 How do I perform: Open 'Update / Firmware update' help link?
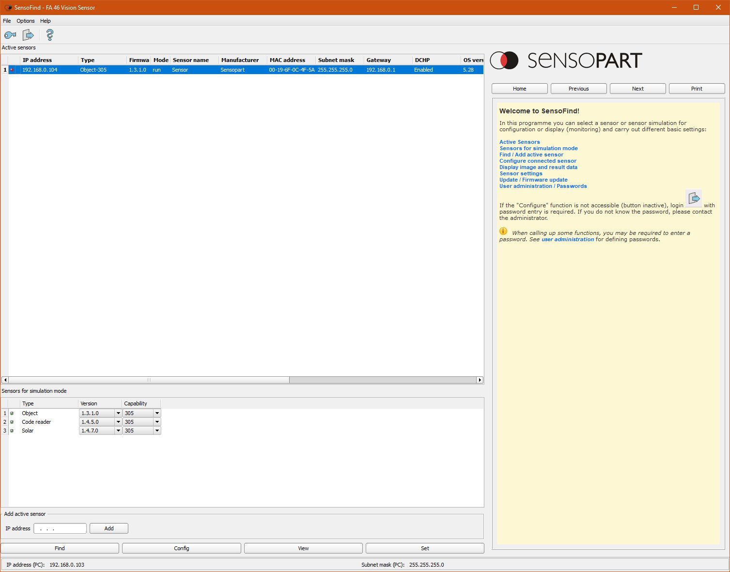point(533,180)
